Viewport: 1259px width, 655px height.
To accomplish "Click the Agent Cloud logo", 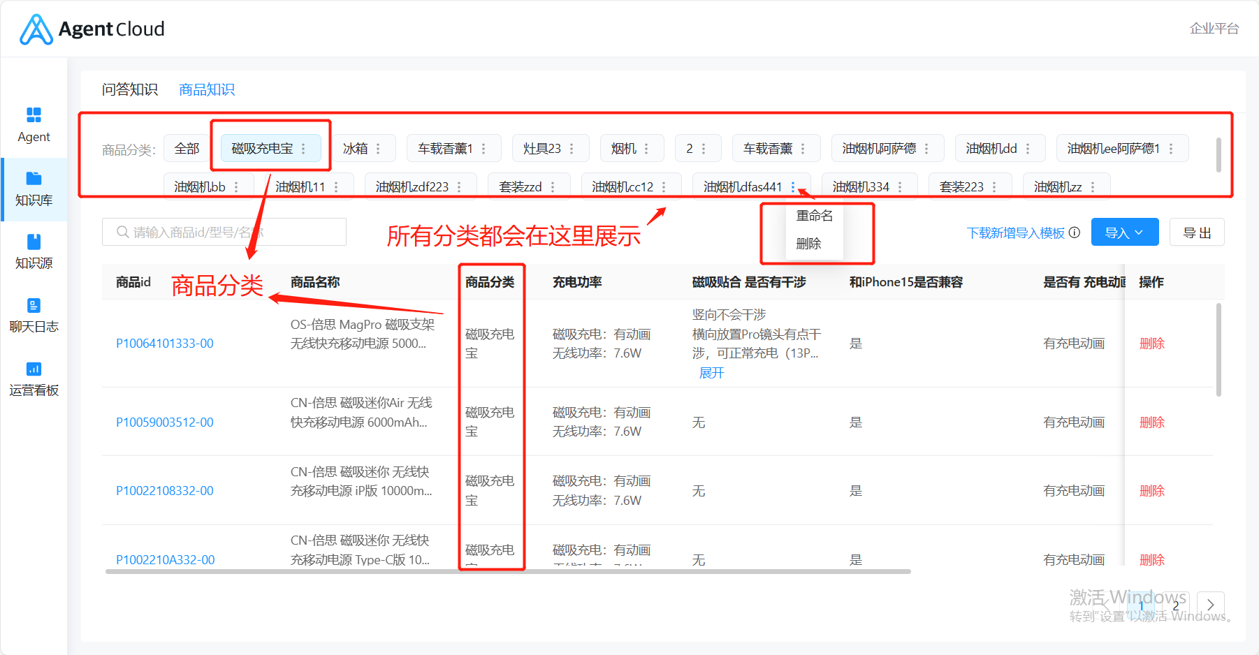I will click(x=92, y=29).
